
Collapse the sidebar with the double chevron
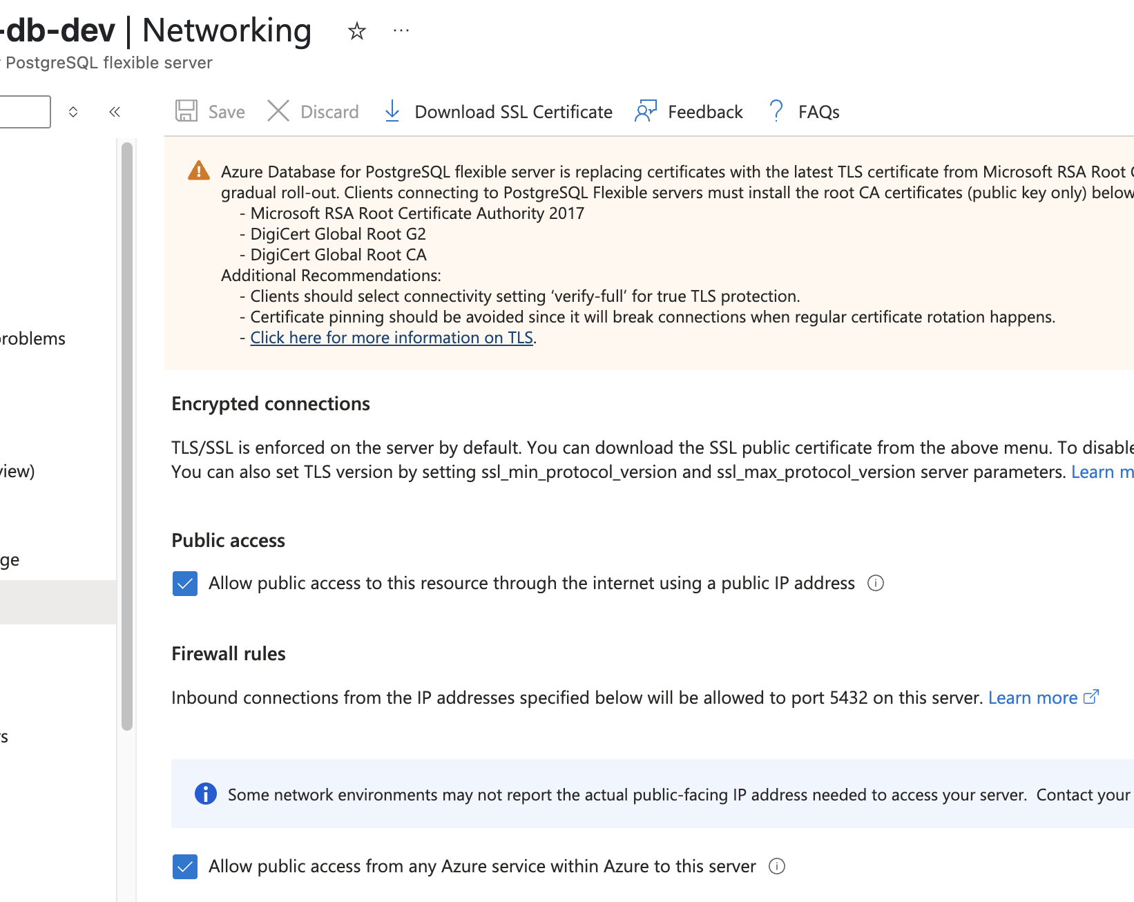coord(115,112)
